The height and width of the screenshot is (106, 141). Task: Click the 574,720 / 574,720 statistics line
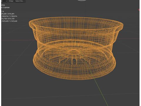pos(8,19)
